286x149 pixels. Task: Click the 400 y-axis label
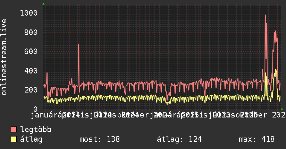(x=31, y=71)
